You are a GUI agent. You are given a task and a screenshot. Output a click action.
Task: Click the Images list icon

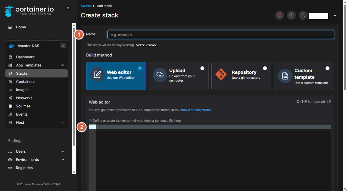pos(10,90)
